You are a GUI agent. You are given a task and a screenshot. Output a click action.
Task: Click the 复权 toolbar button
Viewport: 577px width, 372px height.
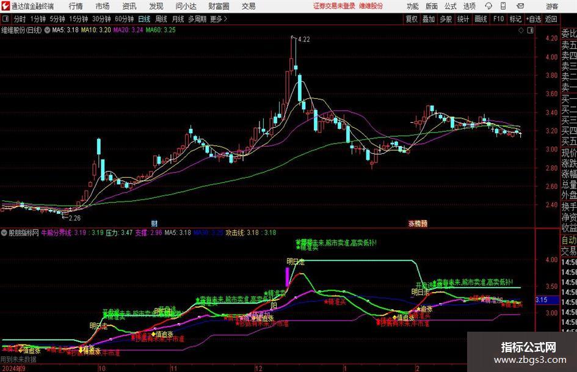pyautogui.click(x=412, y=19)
